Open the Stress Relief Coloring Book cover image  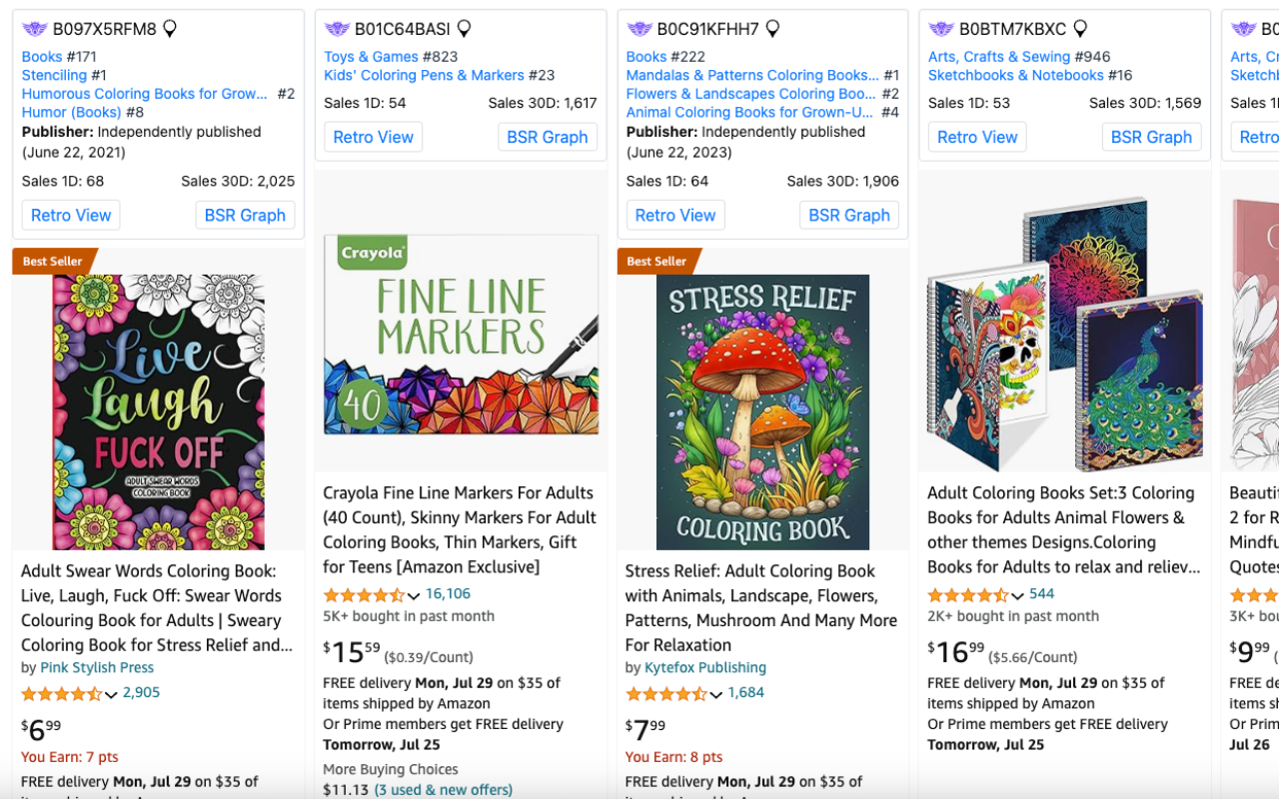click(x=762, y=411)
